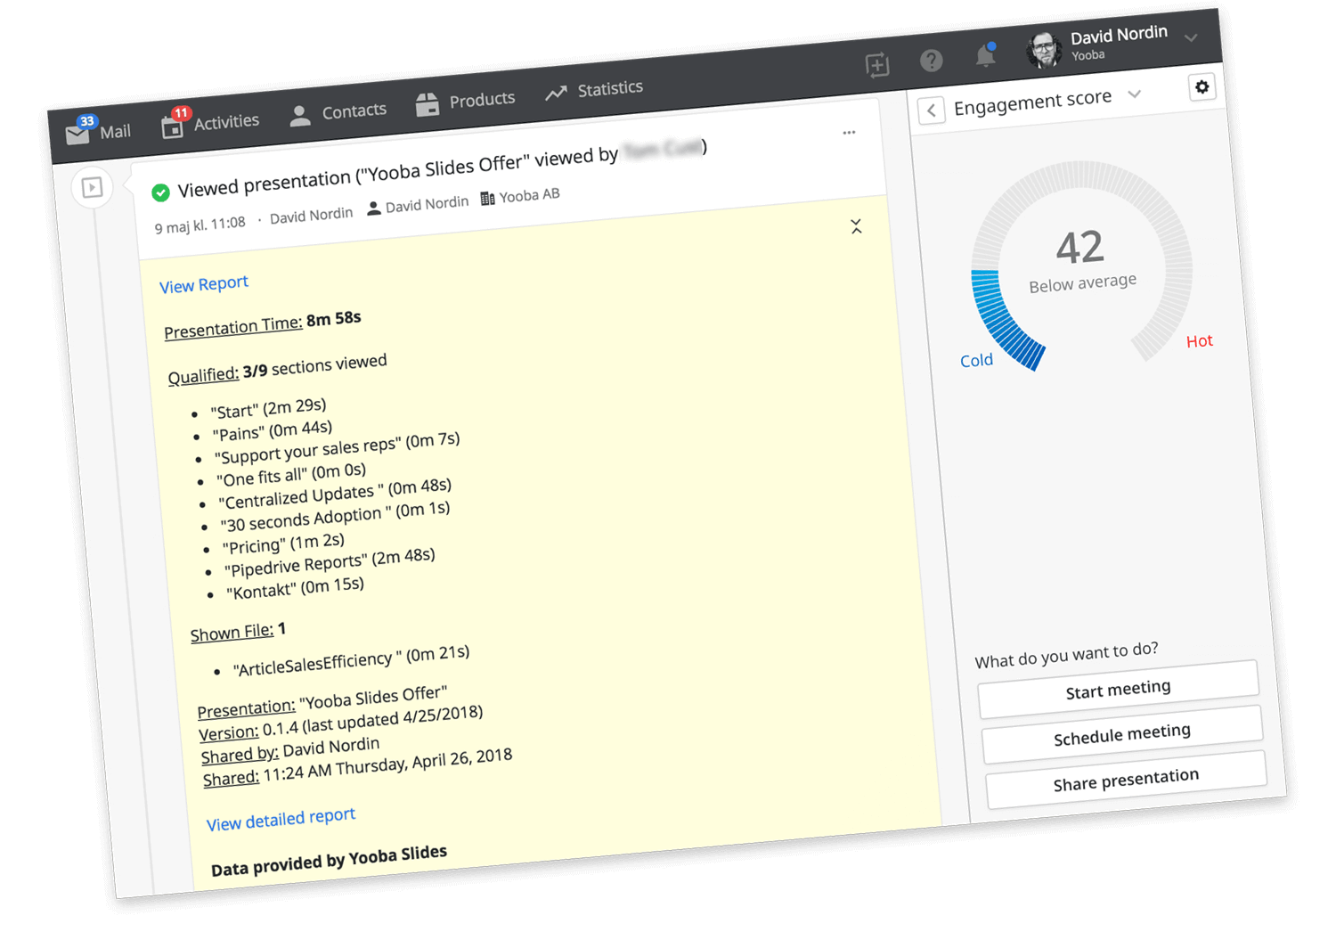Screen dimensions: 1336x932
Task: Open the user account dropdown arrow
Action: click(1191, 37)
